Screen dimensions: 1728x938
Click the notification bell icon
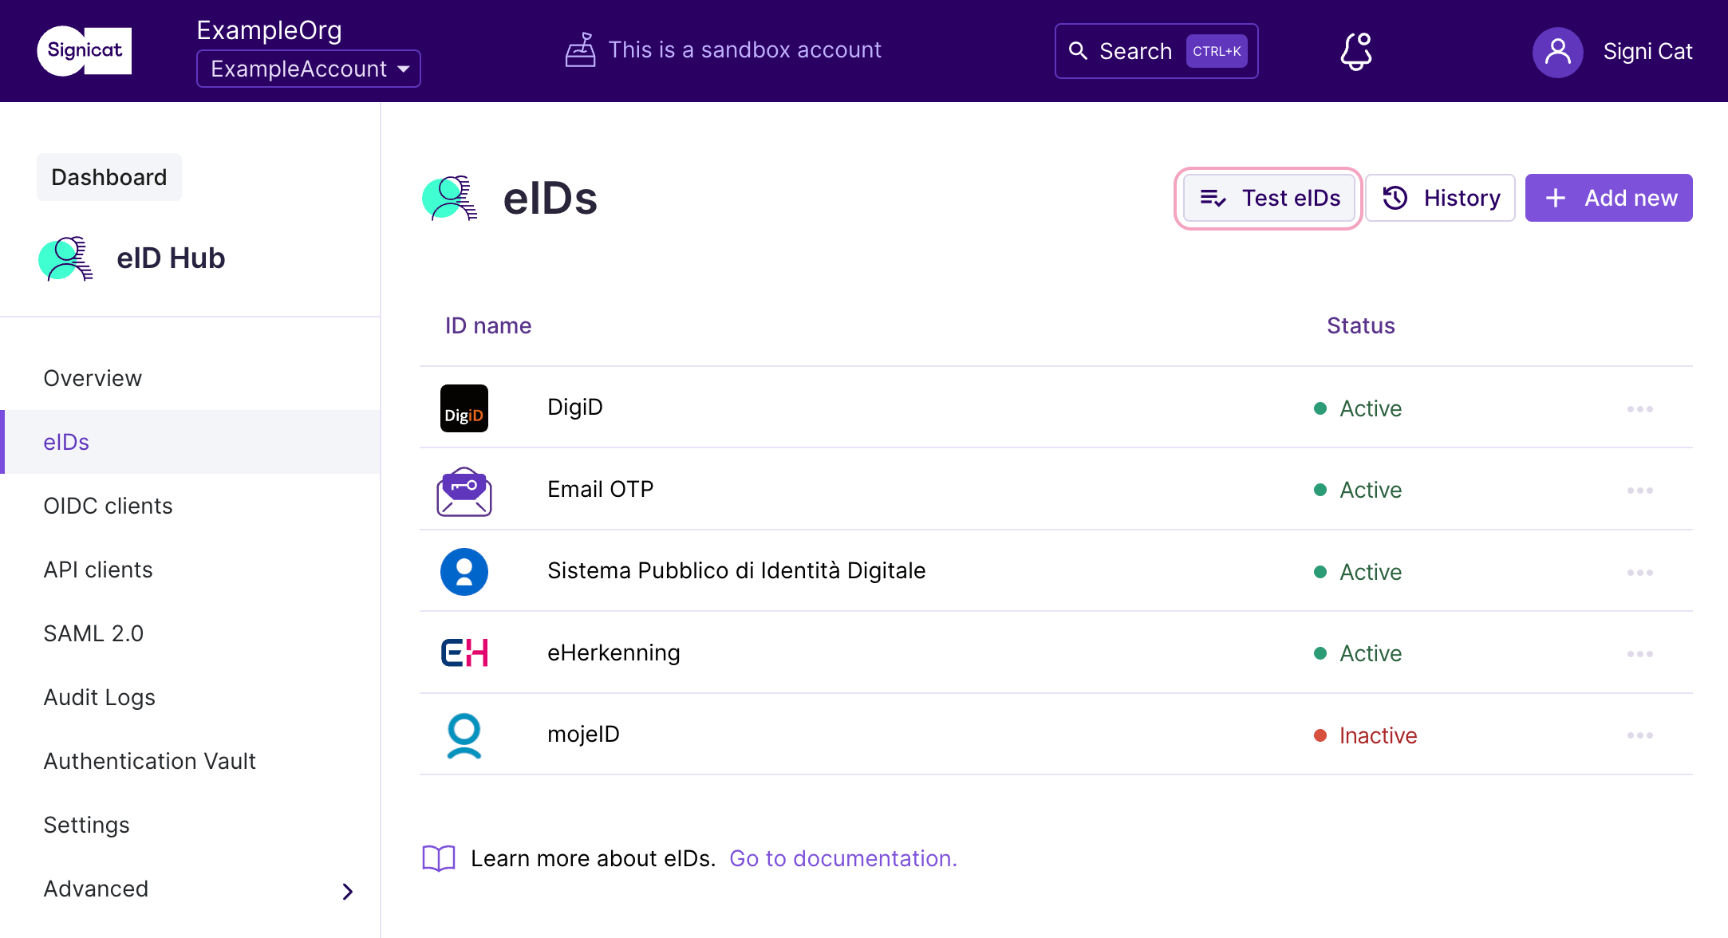1355,51
